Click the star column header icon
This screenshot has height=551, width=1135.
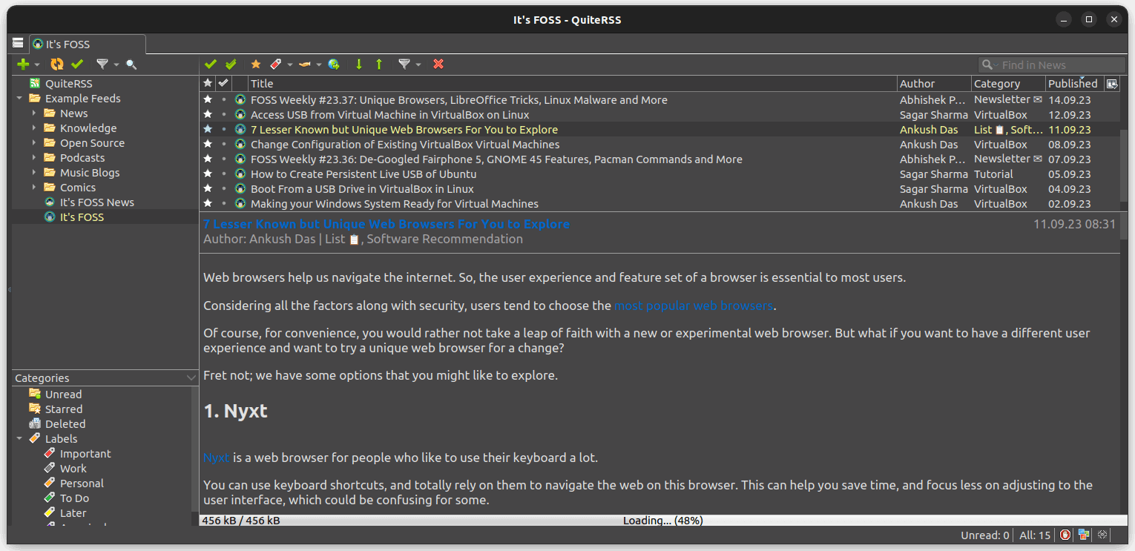[x=208, y=83]
